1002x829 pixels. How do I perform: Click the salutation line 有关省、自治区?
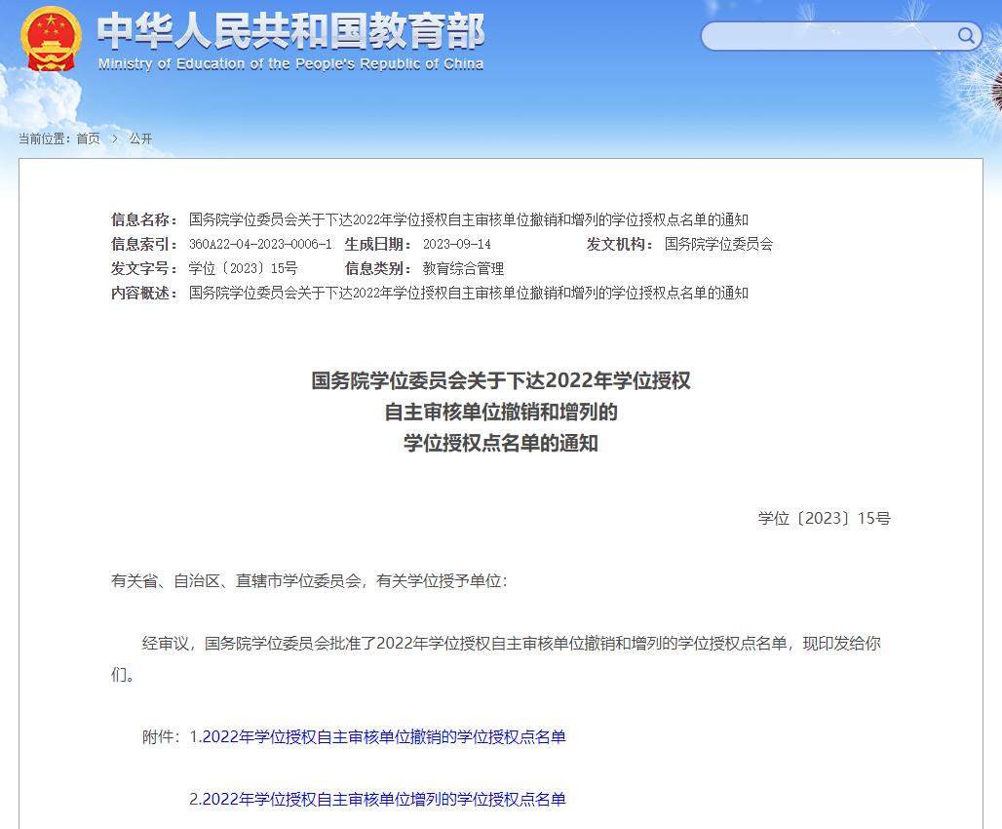click(309, 581)
